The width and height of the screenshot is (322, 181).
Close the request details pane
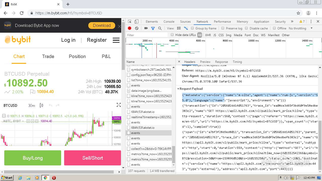click(179, 62)
